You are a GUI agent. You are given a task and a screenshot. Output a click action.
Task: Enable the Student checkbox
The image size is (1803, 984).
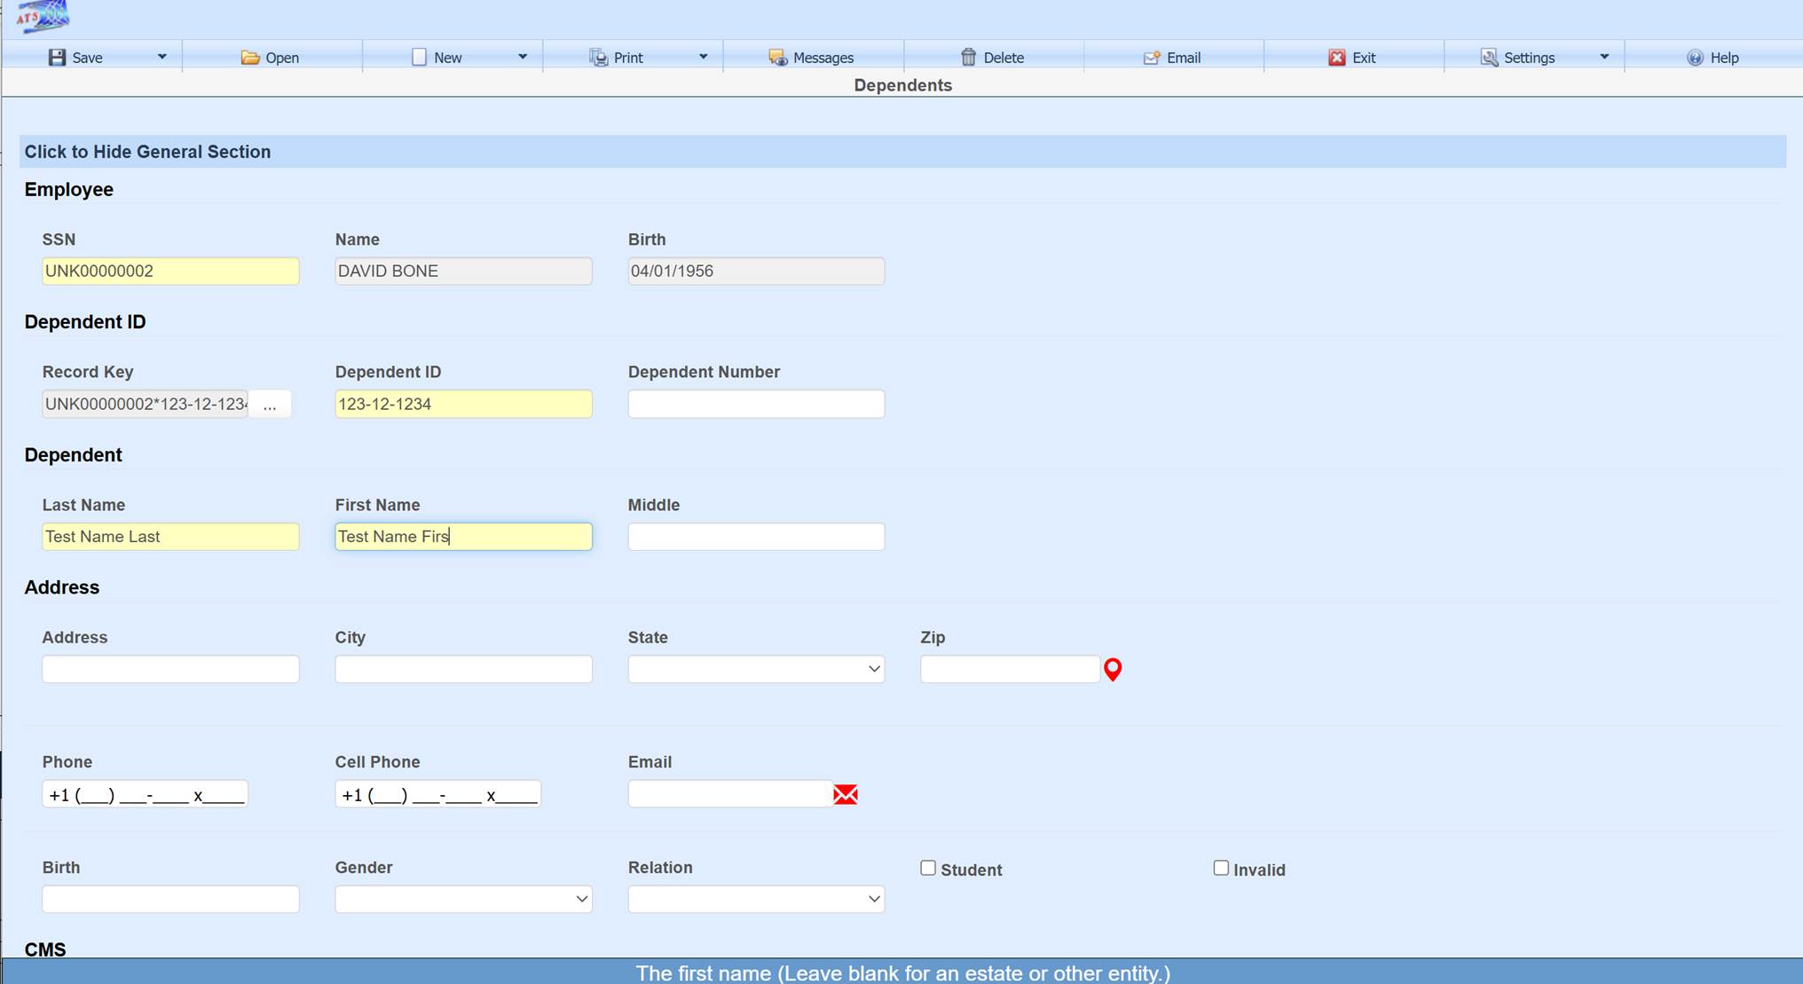928,868
